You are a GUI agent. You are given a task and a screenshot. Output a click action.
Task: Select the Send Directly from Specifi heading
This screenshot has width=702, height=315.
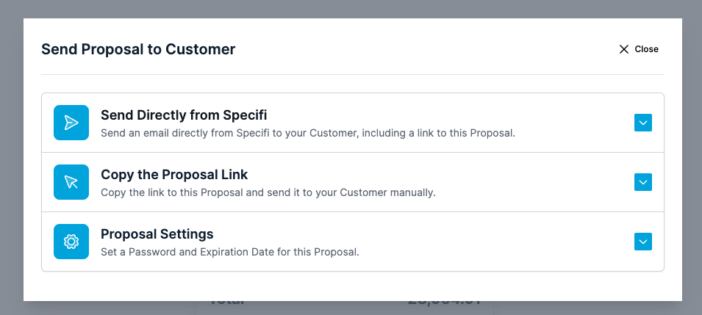[x=184, y=115]
